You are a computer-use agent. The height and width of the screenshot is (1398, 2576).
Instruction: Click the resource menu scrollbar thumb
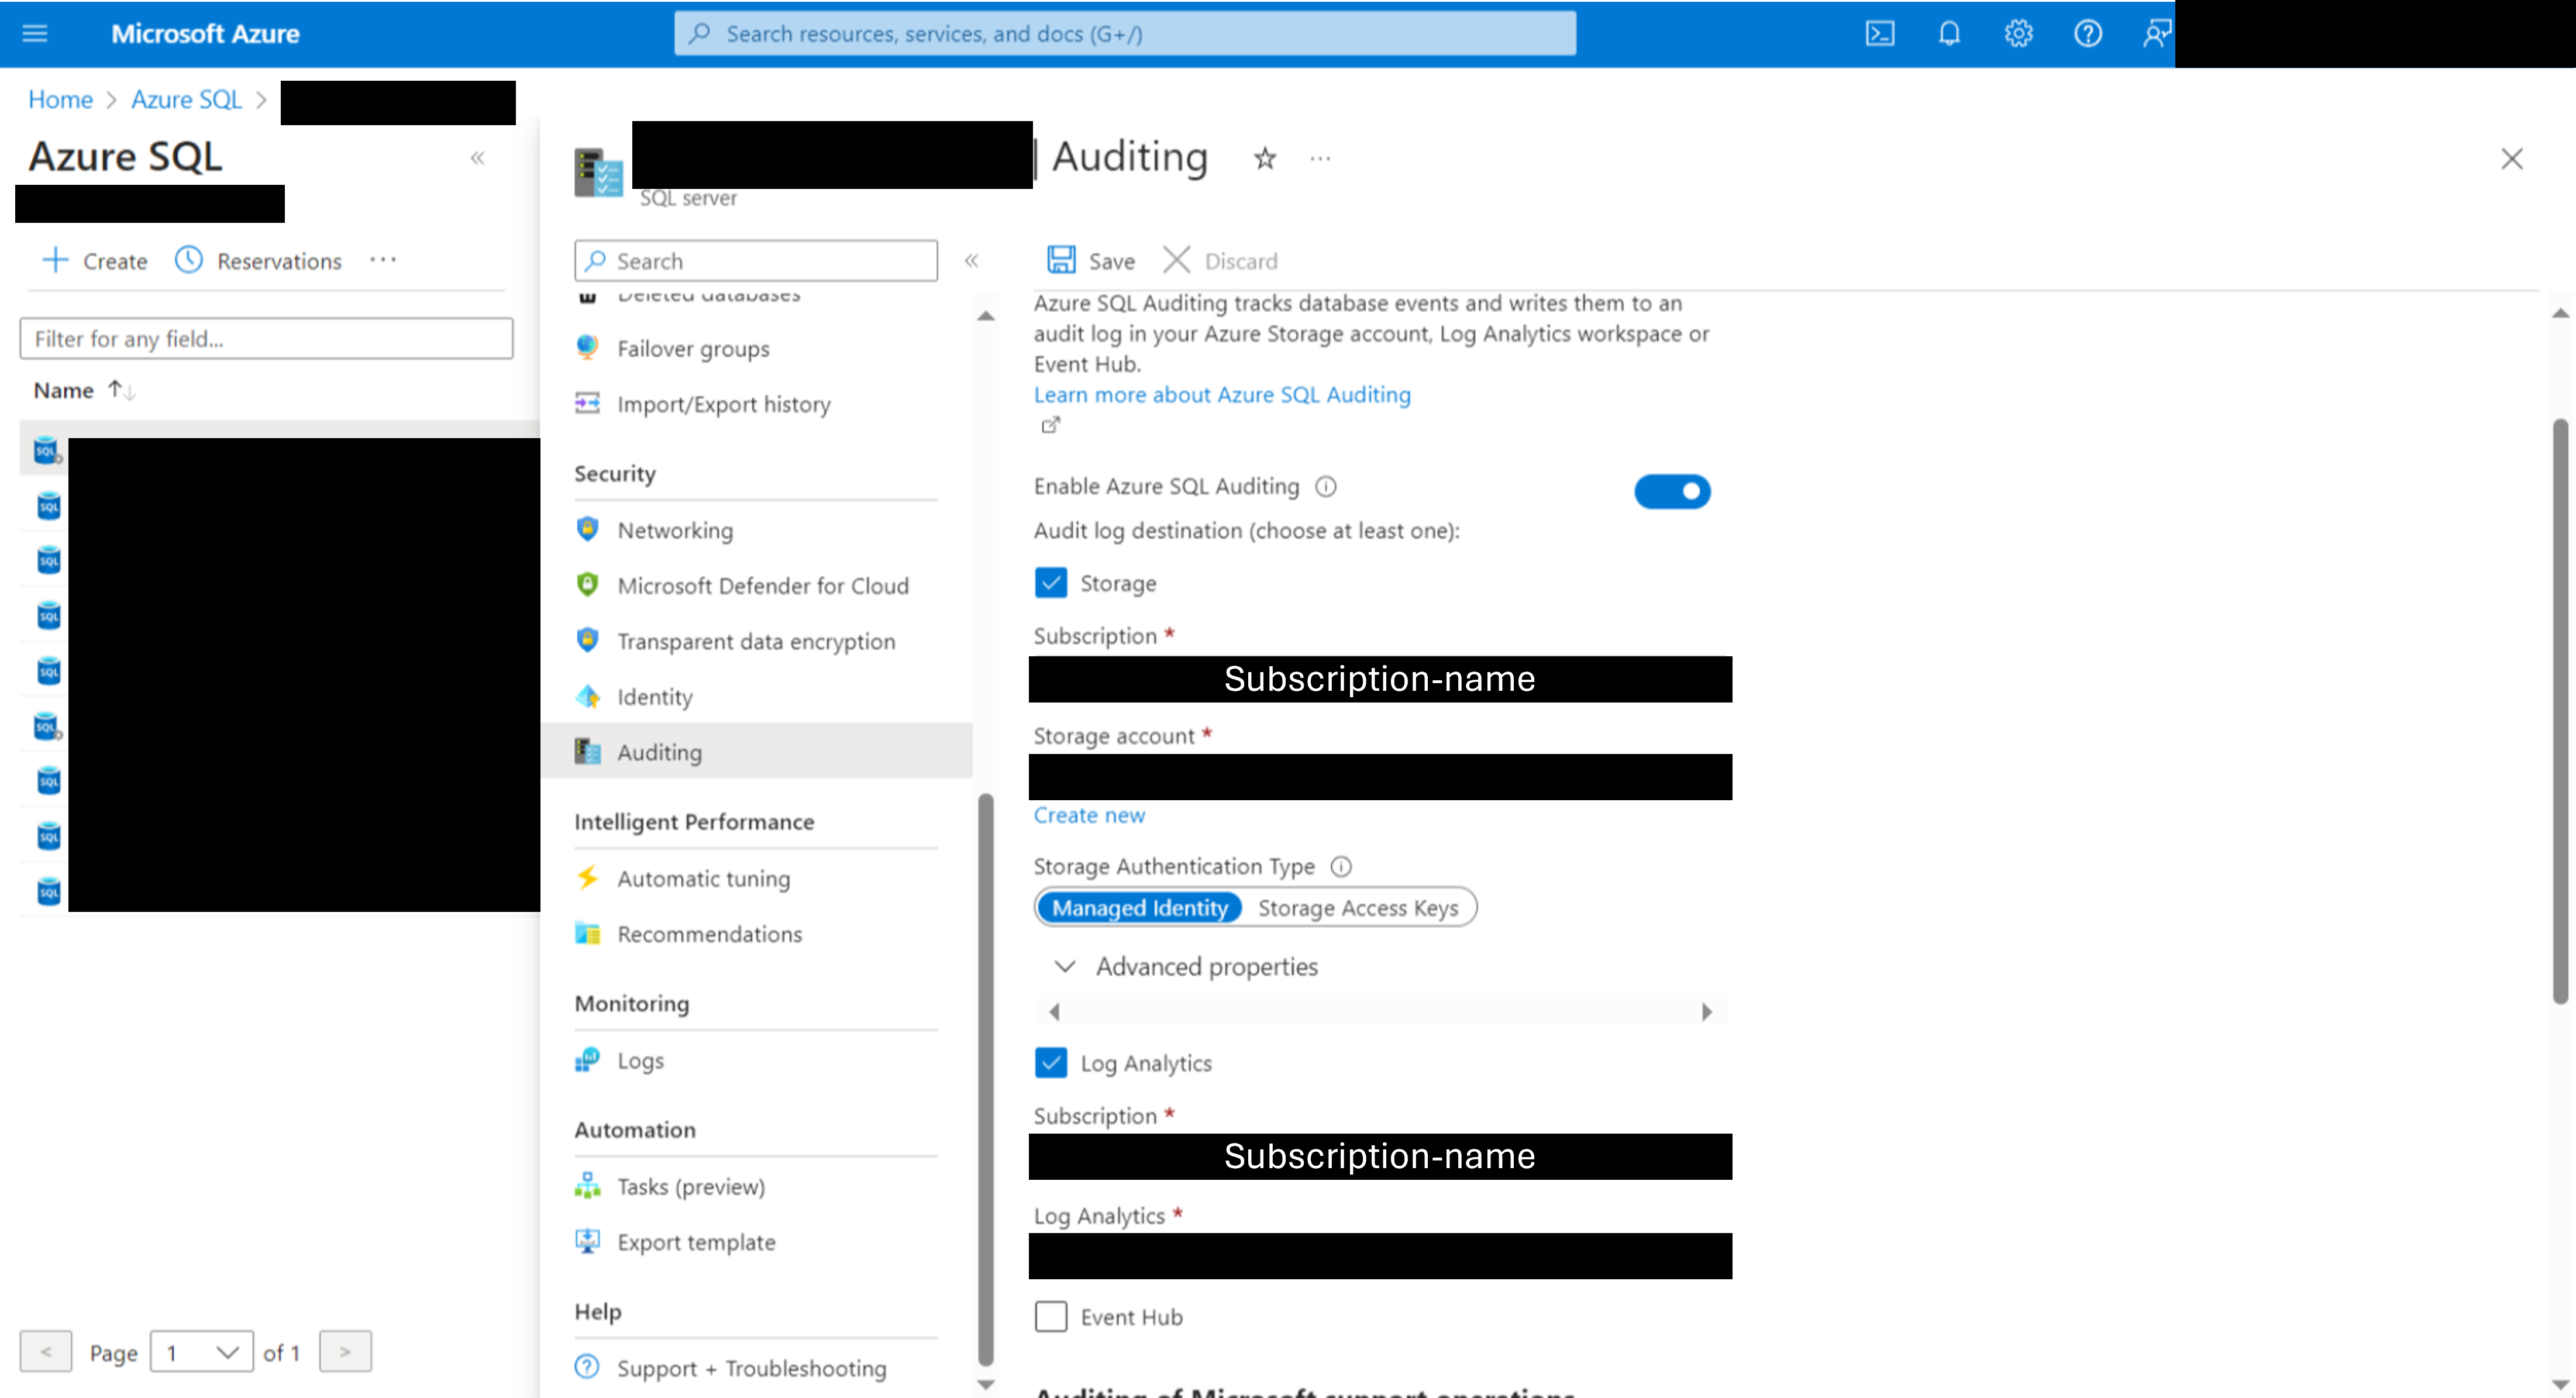[985, 1080]
